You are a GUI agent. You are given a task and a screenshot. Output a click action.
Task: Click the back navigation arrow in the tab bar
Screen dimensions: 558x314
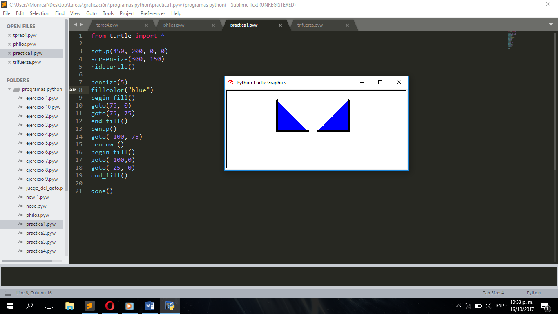pos(75,25)
